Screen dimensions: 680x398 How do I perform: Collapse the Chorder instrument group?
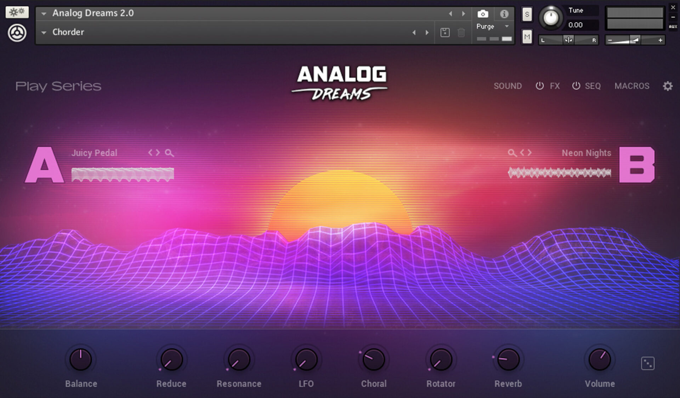tap(43, 32)
